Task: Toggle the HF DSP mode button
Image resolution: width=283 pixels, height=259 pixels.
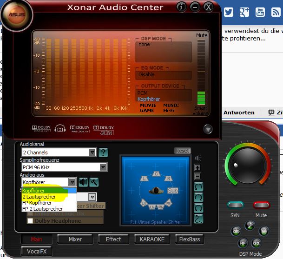Action: tap(243, 243)
